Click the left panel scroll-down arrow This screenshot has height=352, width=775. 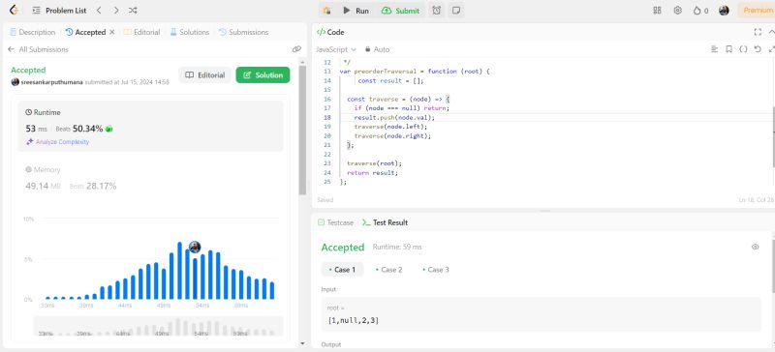click(302, 343)
